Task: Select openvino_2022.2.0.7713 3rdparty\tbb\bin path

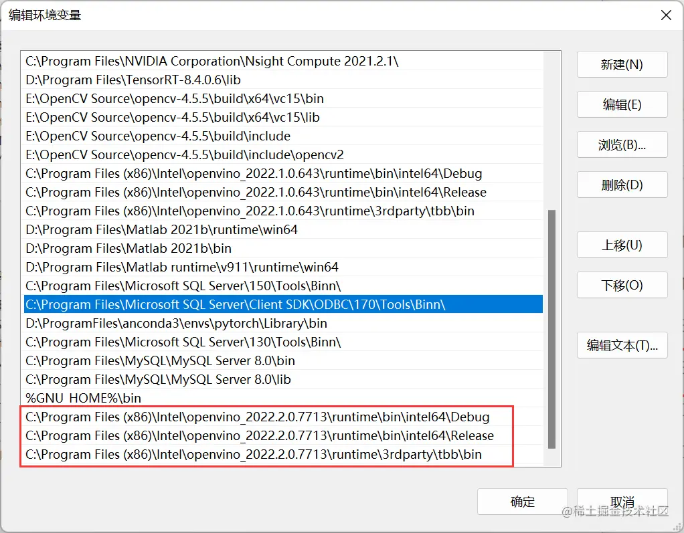Action: point(284,455)
